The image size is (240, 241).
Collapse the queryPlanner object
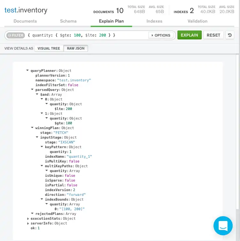pyautogui.click(x=27, y=71)
